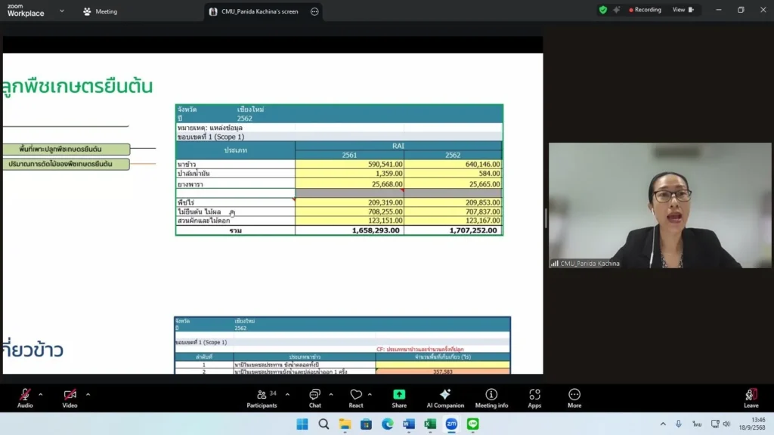
Task: Open the View layout menu
Action: [x=683, y=10]
